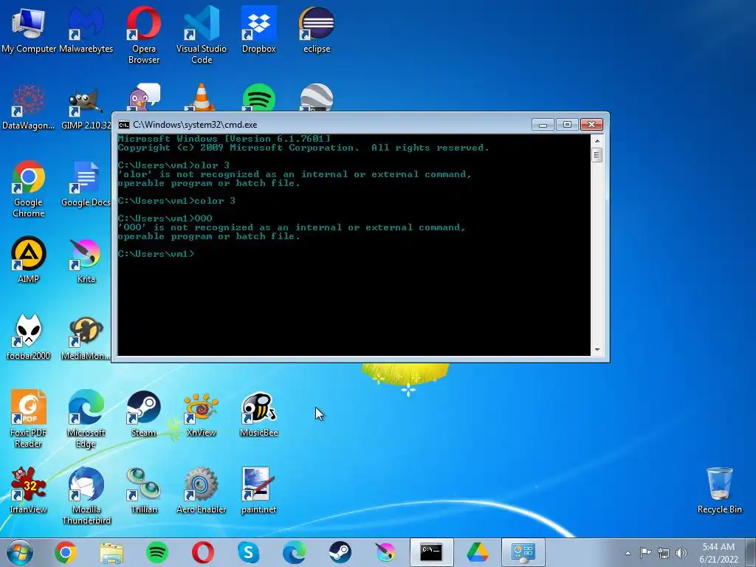Open Microsoft Edge desktop shortcut
756x567 pixels.
[86, 419]
